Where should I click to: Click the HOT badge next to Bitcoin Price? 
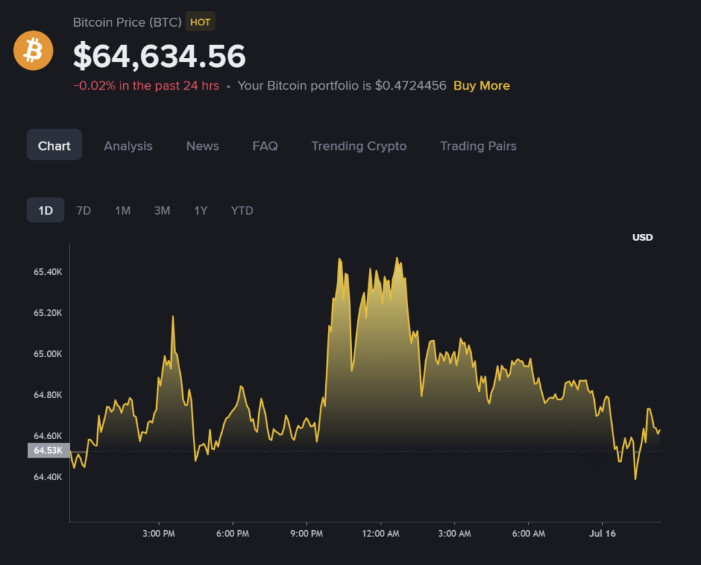point(201,22)
